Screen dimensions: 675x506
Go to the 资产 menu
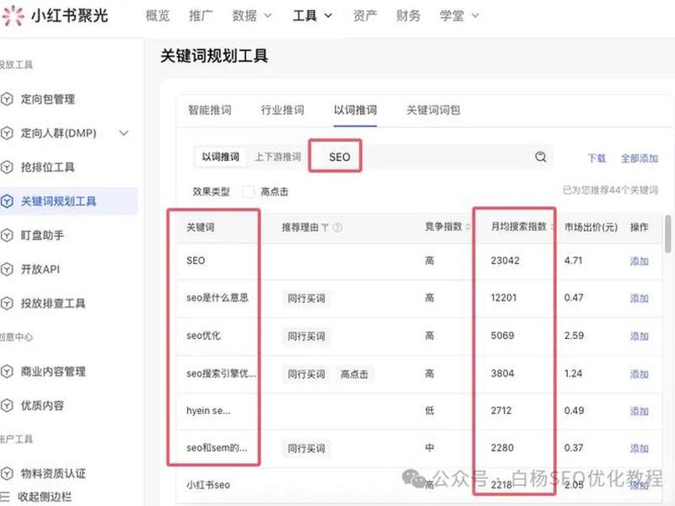pyautogui.click(x=364, y=16)
